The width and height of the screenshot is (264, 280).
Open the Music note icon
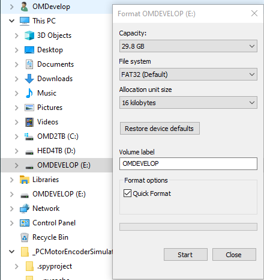tap(29, 93)
